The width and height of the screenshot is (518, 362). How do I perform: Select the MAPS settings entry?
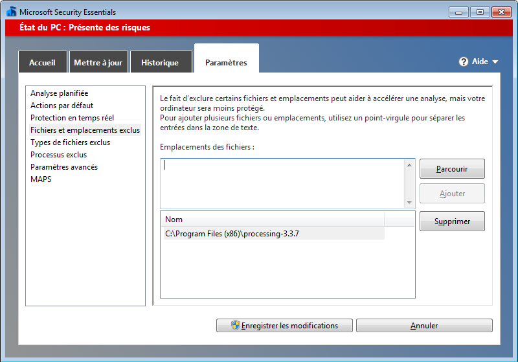coord(41,179)
